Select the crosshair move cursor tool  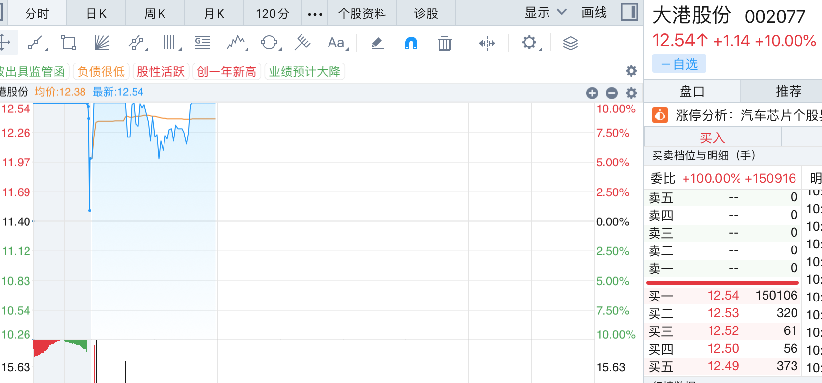click(x=5, y=43)
